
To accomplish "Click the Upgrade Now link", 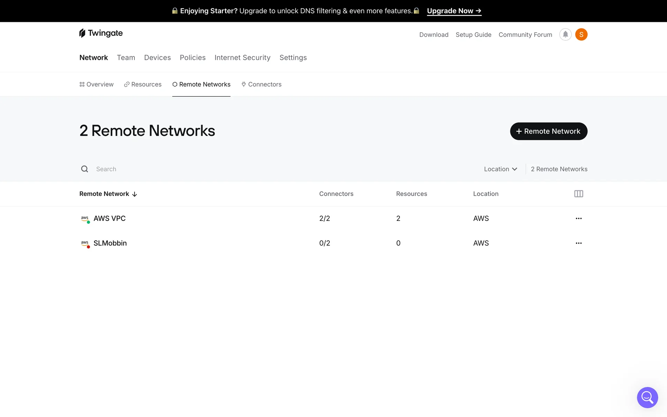I will [454, 11].
